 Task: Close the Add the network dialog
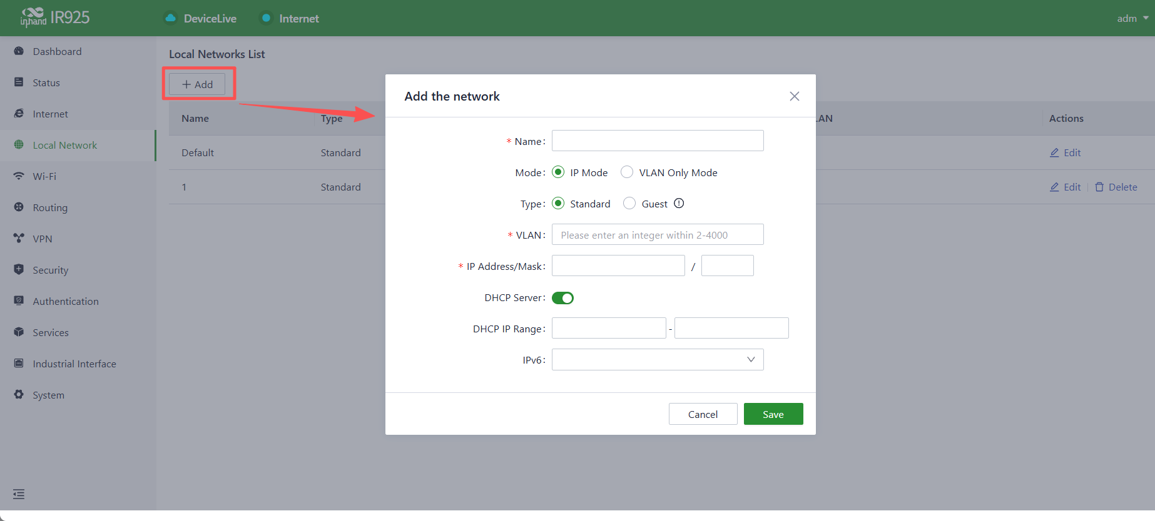[x=795, y=96]
